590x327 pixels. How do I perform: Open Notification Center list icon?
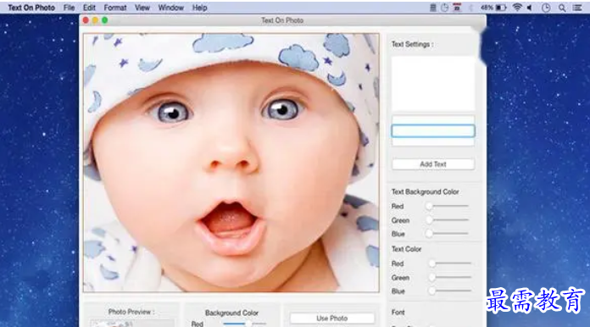(x=577, y=8)
